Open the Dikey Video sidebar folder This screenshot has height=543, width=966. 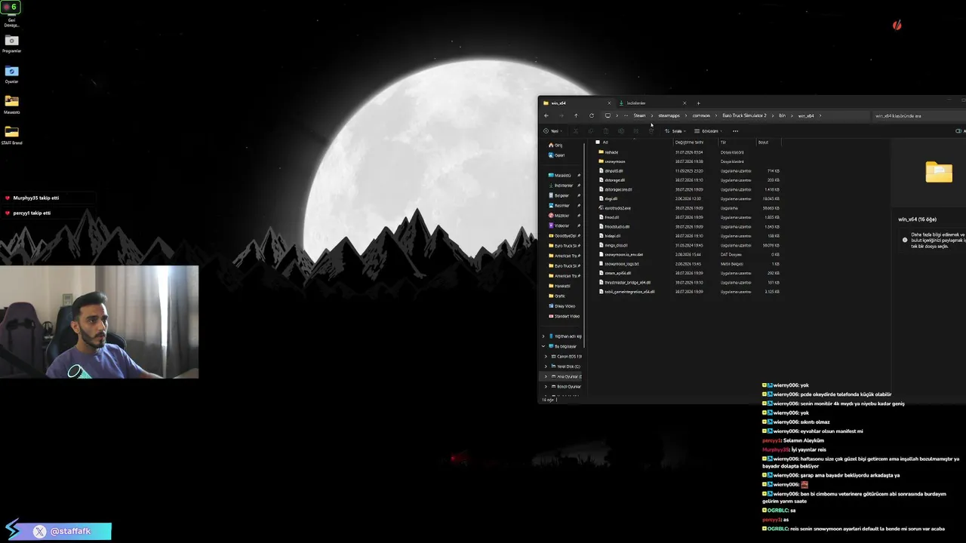(x=563, y=306)
